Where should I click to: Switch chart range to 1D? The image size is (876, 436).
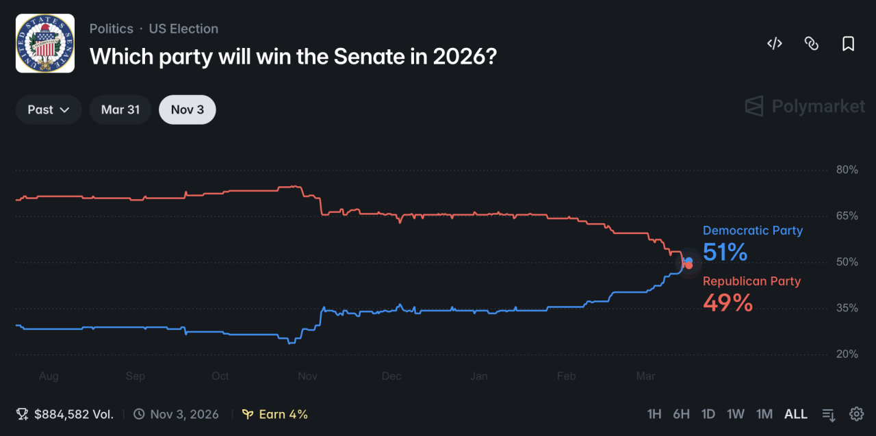point(708,414)
